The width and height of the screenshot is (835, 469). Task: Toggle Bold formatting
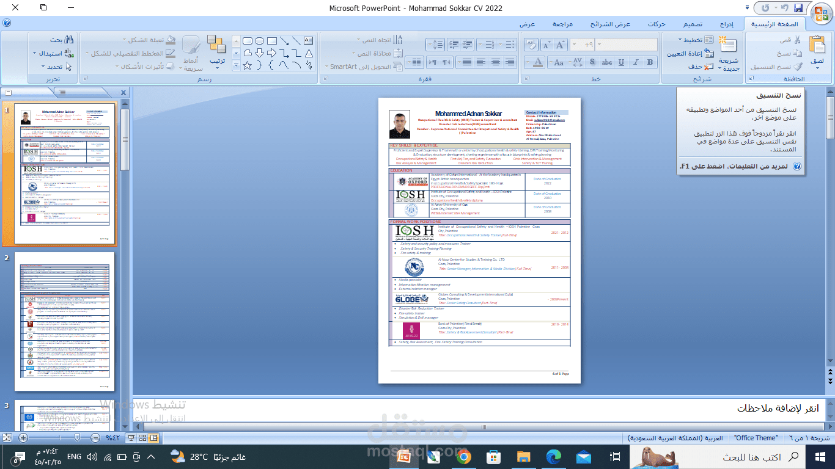point(650,62)
